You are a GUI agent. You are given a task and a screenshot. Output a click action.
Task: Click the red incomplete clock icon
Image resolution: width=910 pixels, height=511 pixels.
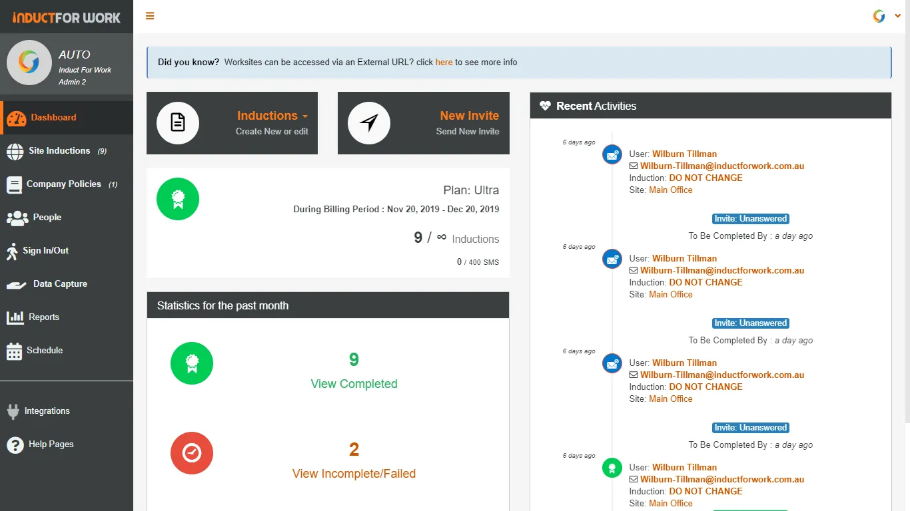(192, 453)
